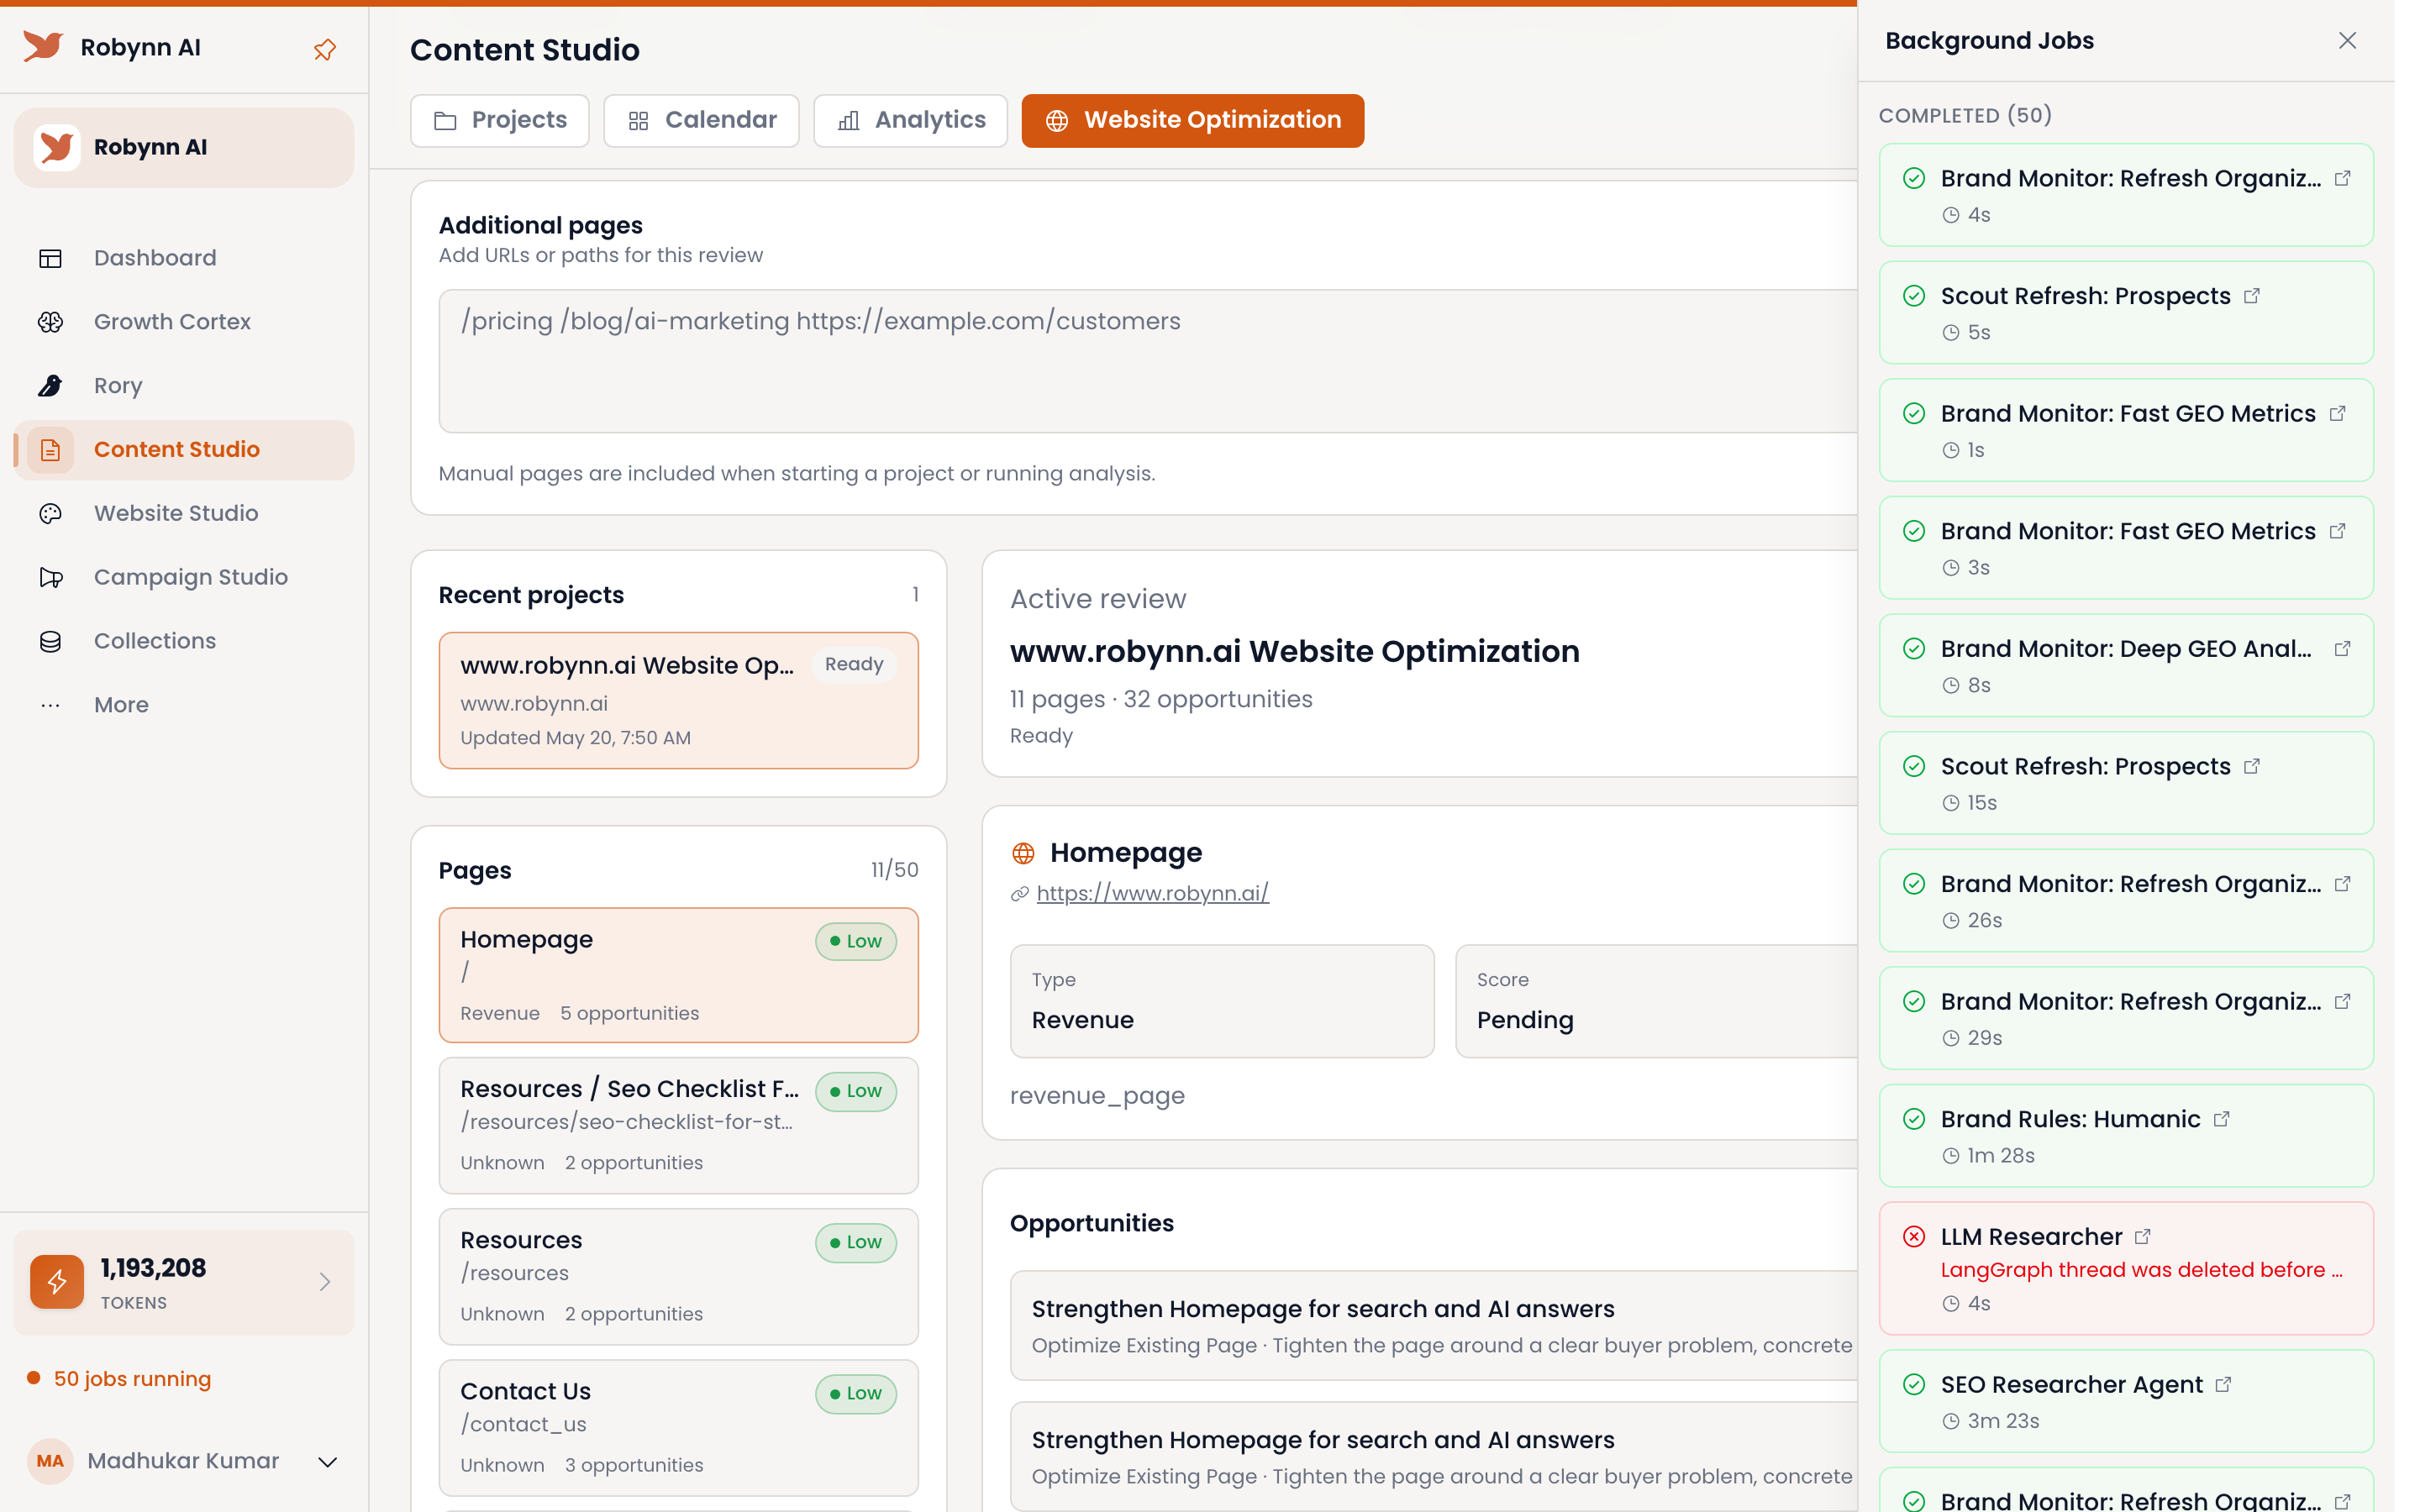Screen dimensions: 2420x1512
Task: Select the Resources / Seo Checklist page card
Action: [x=678, y=1125]
